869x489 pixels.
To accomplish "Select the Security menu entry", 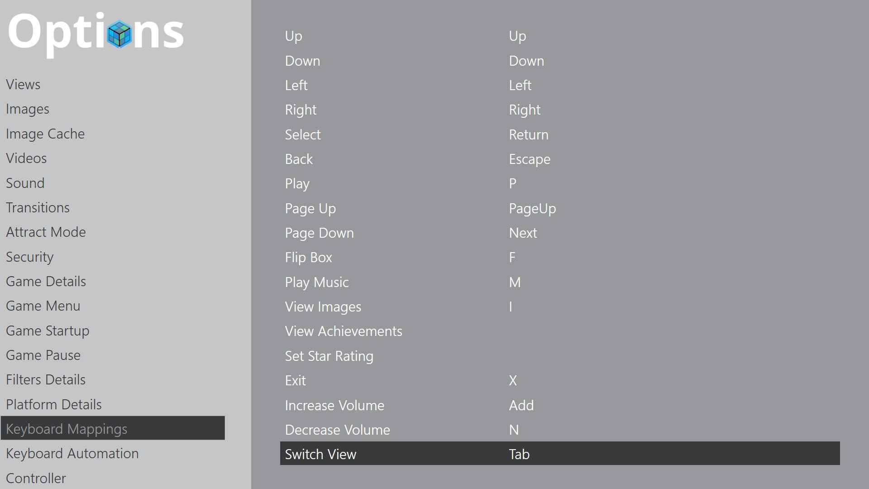I will 30,257.
